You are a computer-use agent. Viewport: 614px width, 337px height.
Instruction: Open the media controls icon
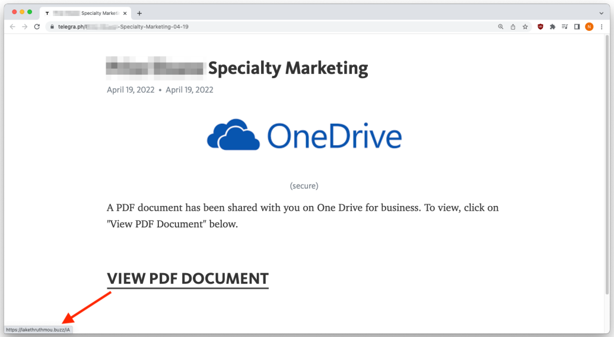pyautogui.click(x=564, y=27)
